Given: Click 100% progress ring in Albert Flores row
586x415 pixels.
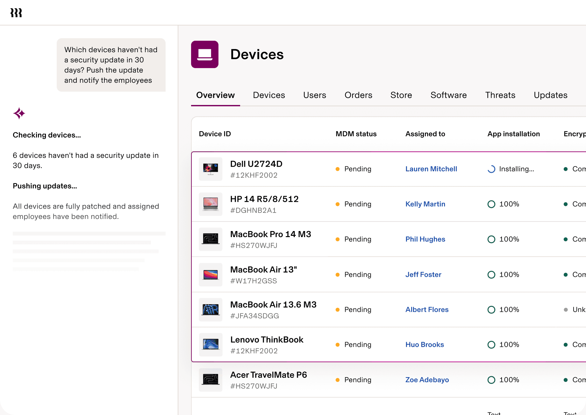Looking at the screenshot, I should point(491,310).
